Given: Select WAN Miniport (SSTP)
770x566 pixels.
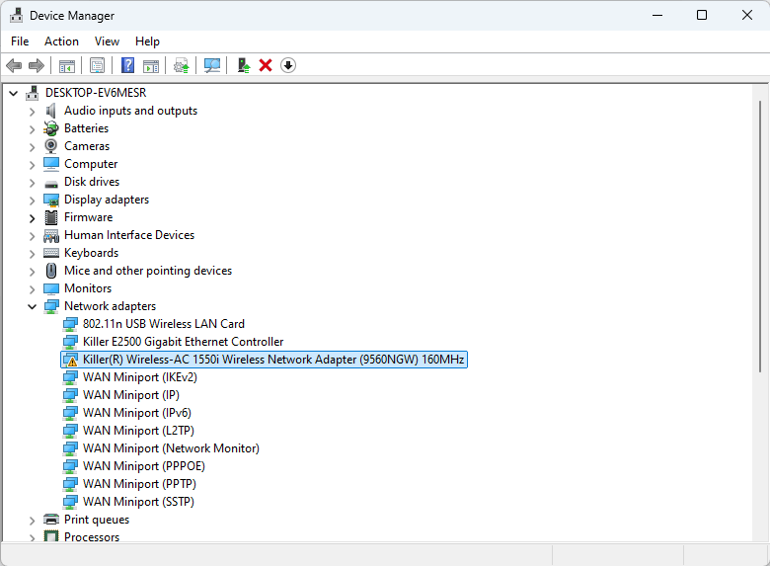Looking at the screenshot, I should [138, 501].
